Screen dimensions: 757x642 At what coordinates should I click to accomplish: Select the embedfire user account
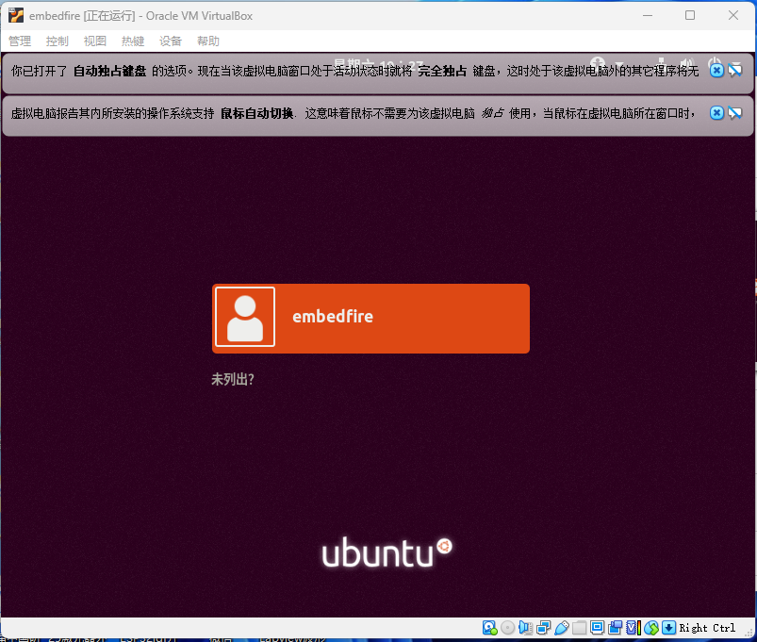coord(370,319)
